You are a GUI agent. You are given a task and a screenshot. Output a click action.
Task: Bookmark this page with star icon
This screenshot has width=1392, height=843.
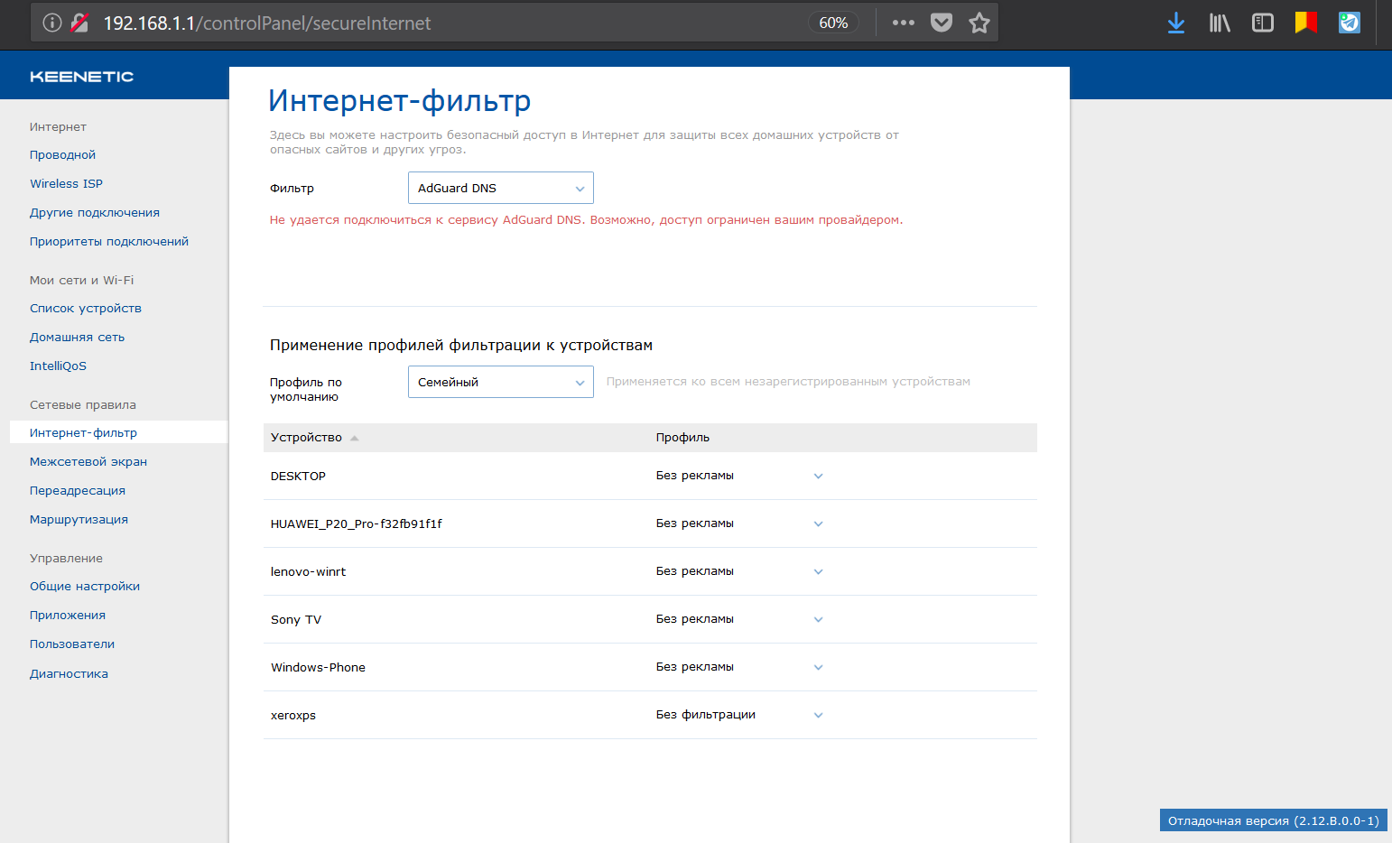coord(979,23)
